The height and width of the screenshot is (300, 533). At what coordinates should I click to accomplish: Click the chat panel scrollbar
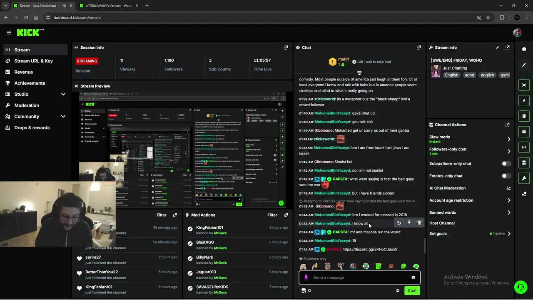pyautogui.click(x=425, y=245)
